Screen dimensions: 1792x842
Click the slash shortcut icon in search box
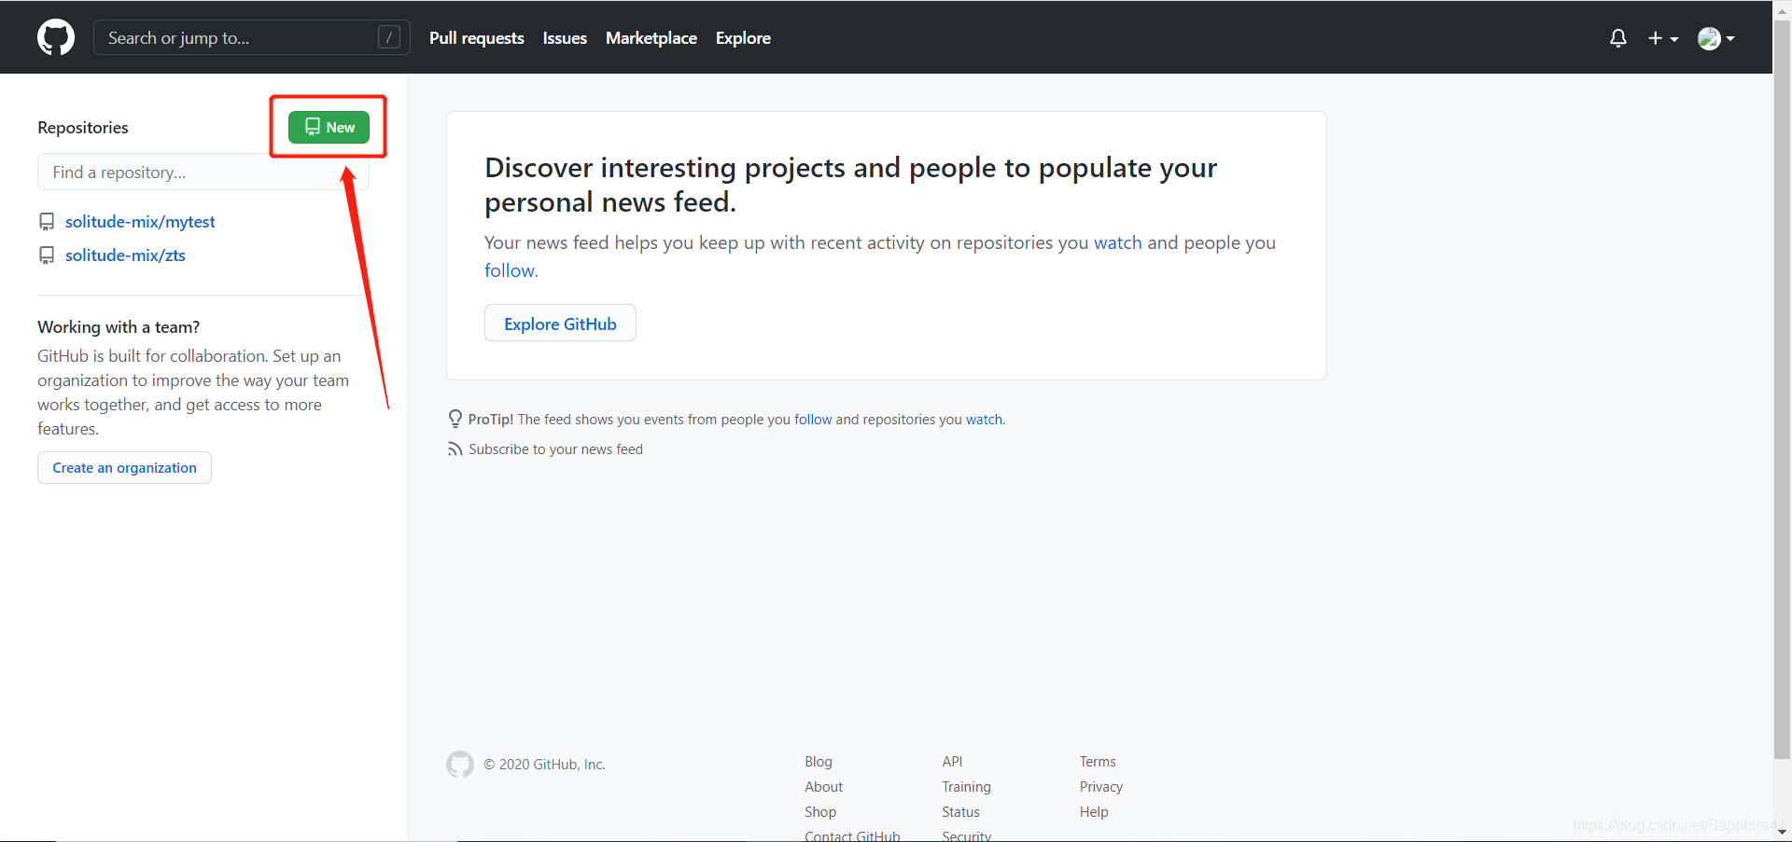(389, 37)
